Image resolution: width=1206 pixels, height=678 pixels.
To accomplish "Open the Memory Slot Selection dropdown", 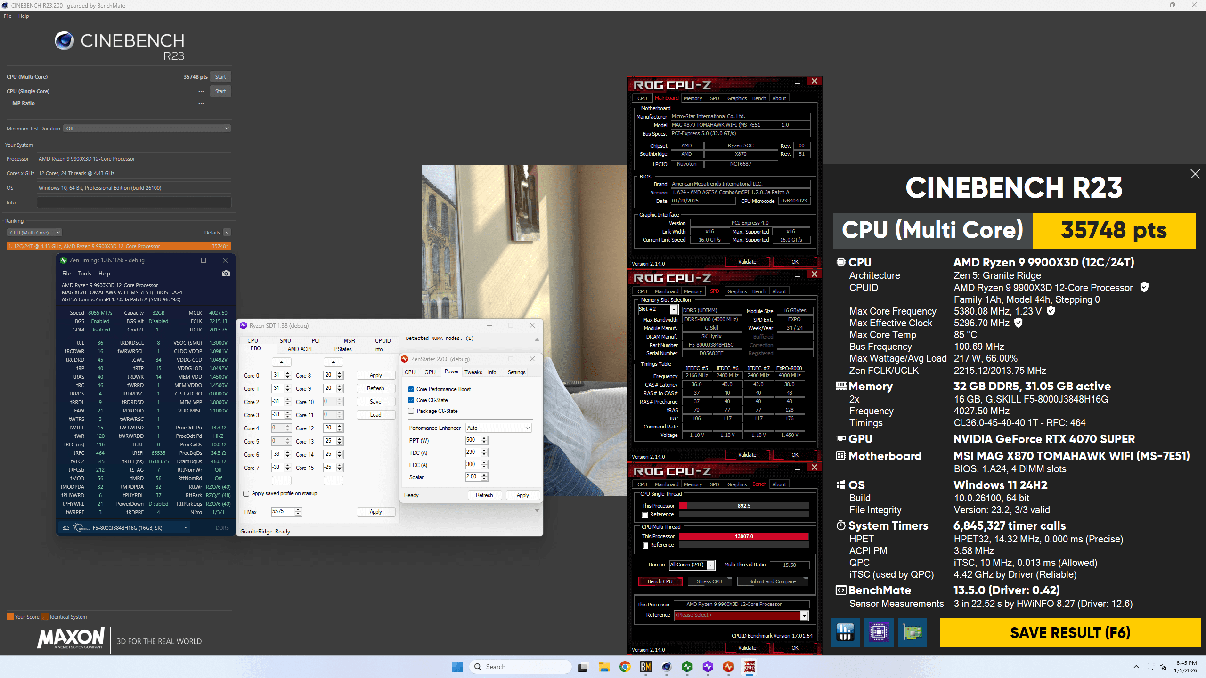I will pos(675,309).
